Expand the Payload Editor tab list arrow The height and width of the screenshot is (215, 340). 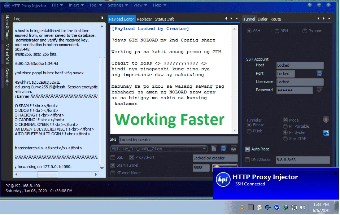coord(237,19)
